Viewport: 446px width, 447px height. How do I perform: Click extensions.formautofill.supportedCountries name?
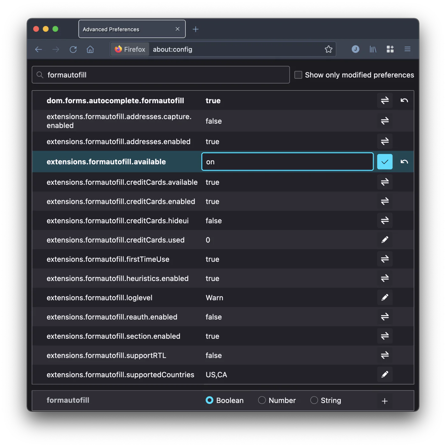coord(120,375)
